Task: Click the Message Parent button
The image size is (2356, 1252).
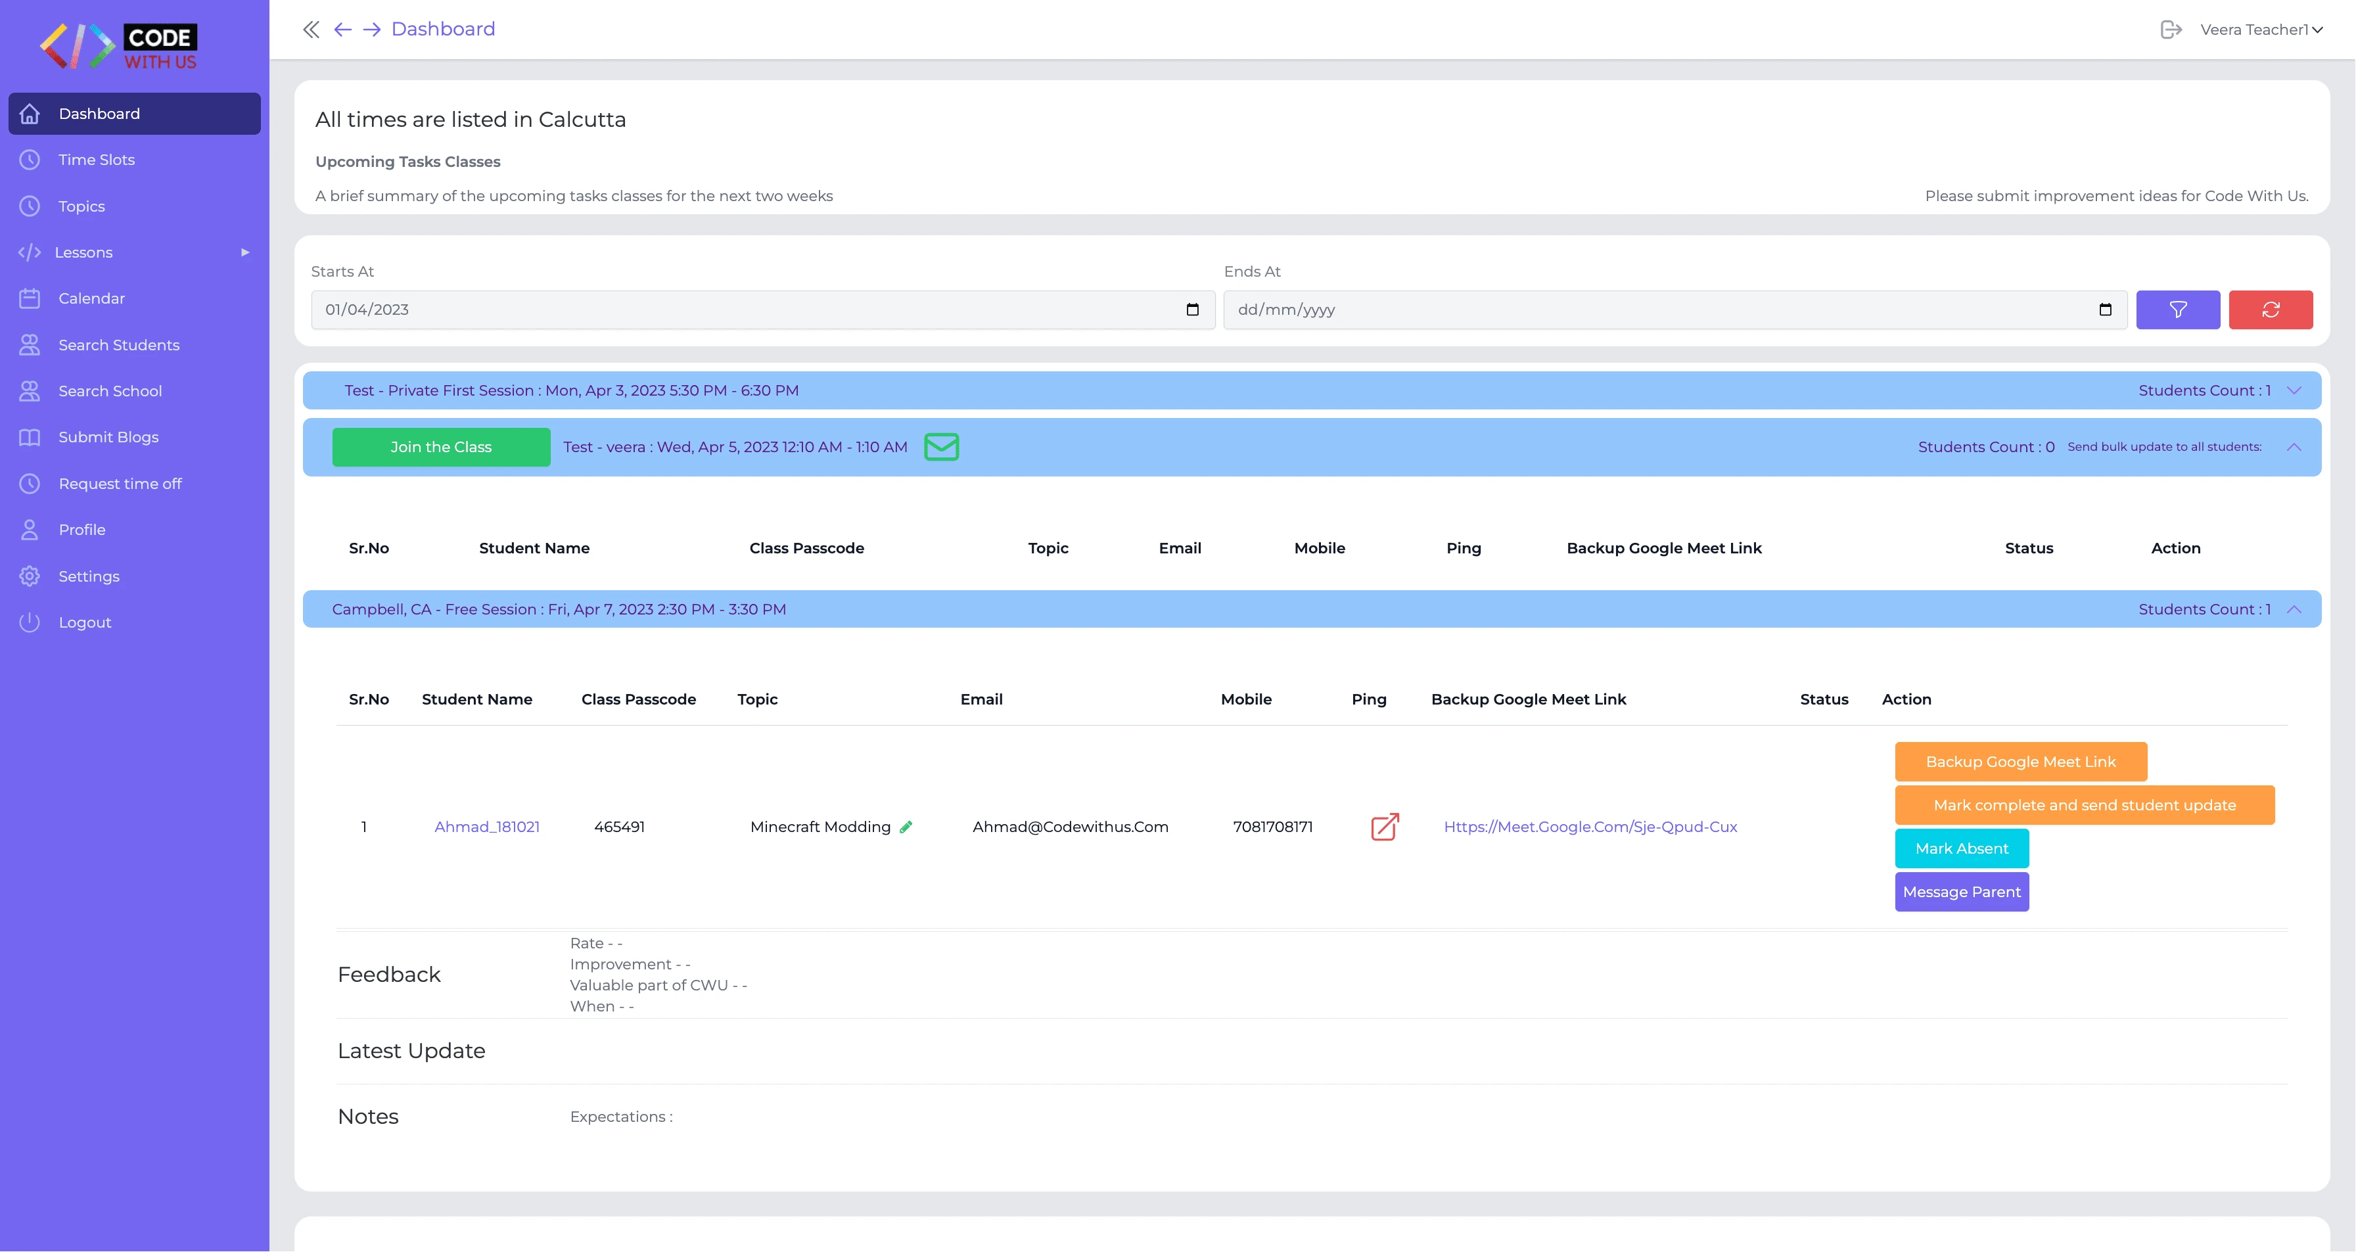Action: [x=1962, y=892]
